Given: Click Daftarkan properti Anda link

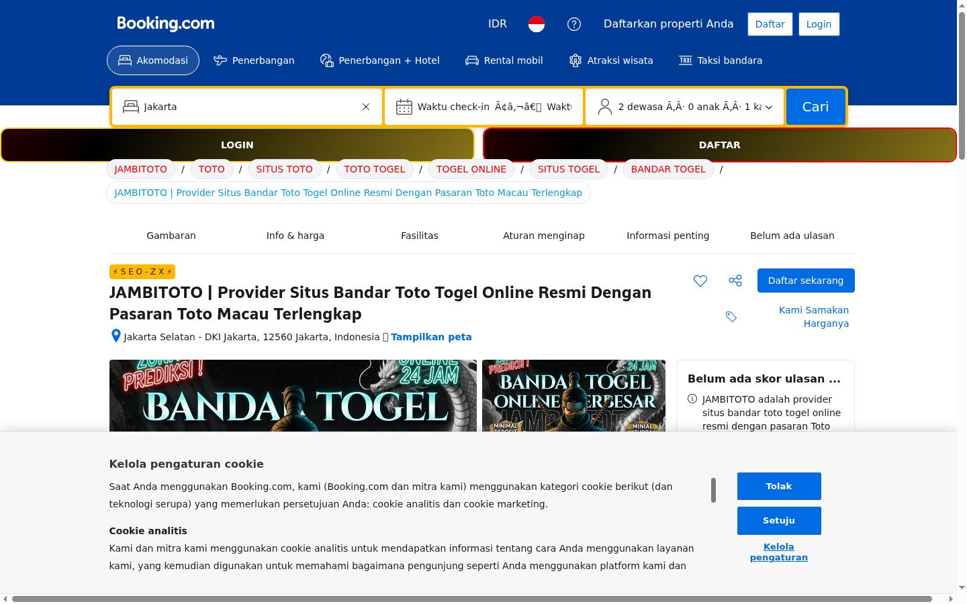Looking at the screenshot, I should point(669,24).
